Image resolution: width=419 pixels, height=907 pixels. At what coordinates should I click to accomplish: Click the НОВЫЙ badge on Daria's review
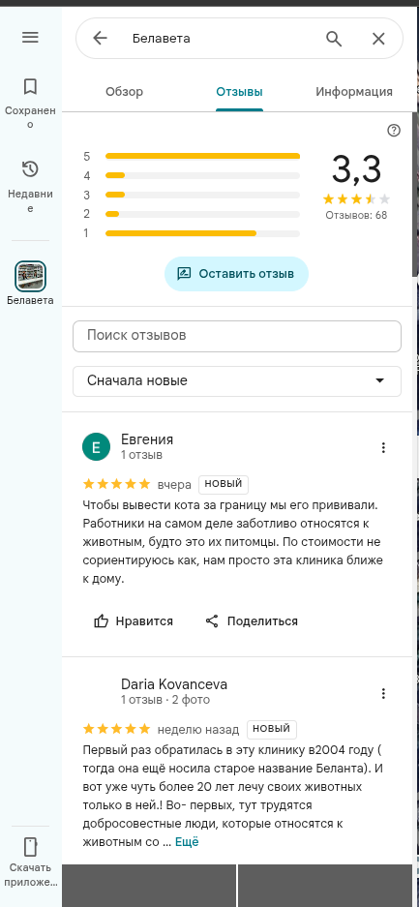(x=272, y=729)
